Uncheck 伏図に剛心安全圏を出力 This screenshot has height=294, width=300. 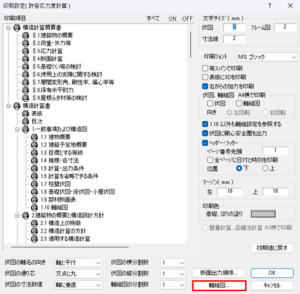click(205, 133)
